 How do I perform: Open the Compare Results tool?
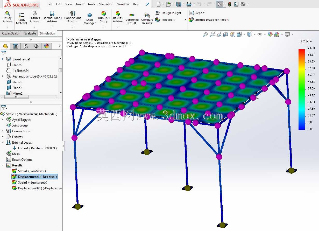[x=147, y=19]
